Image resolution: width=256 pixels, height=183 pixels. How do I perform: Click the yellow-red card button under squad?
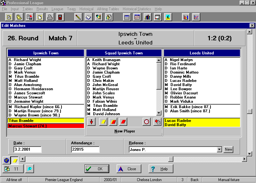pyautogui.click(x=113, y=122)
